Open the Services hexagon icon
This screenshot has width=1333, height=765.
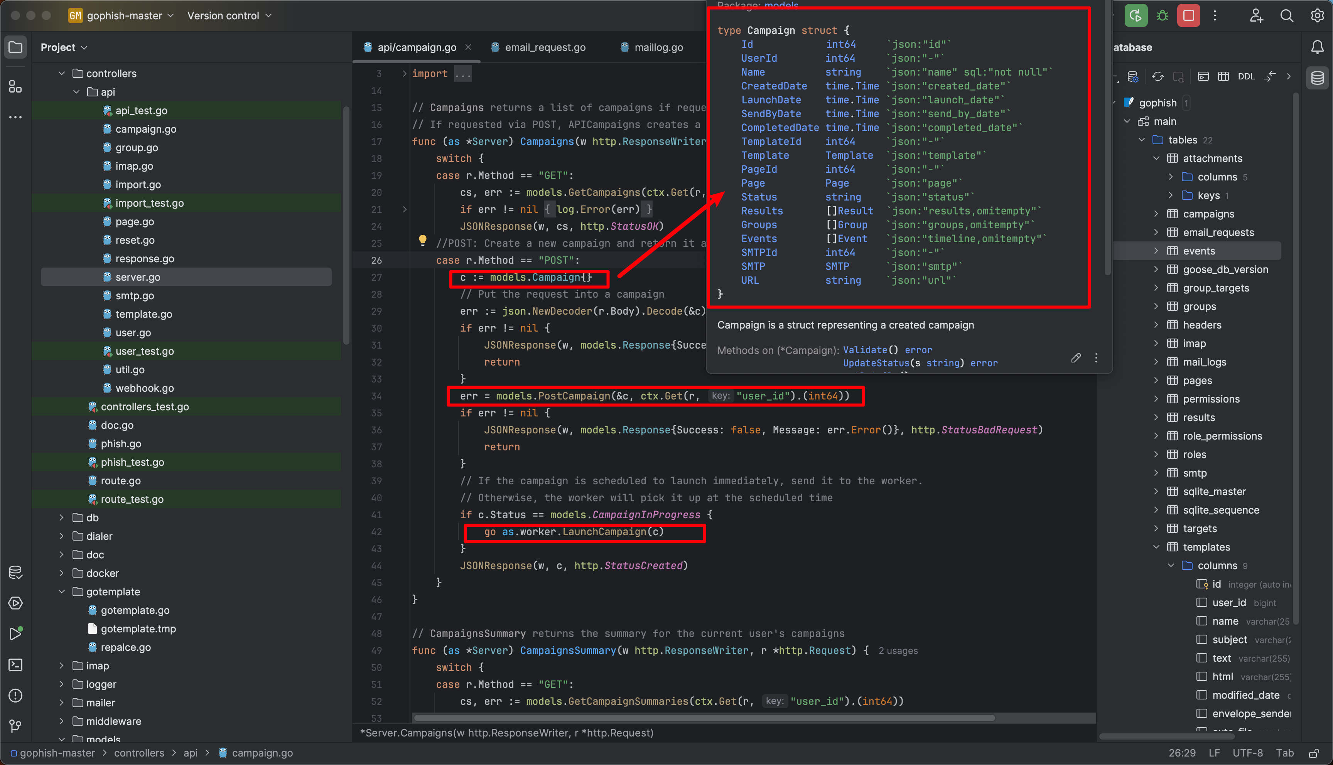coord(15,603)
